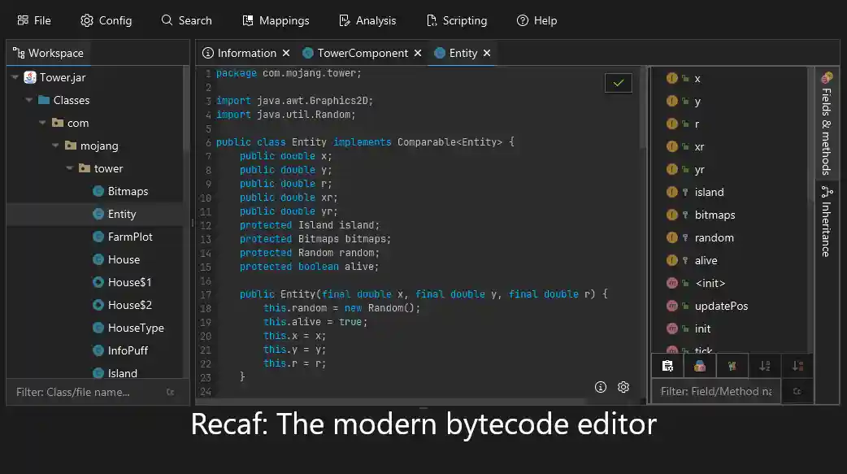This screenshot has height=474, width=847.
Task: Click the horizontal scrollbar under the code
Action: point(391,402)
